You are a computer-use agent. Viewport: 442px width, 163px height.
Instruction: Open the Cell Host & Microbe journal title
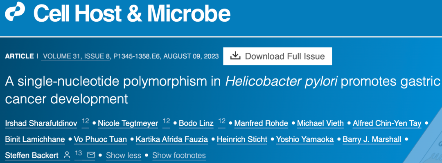coord(132,14)
